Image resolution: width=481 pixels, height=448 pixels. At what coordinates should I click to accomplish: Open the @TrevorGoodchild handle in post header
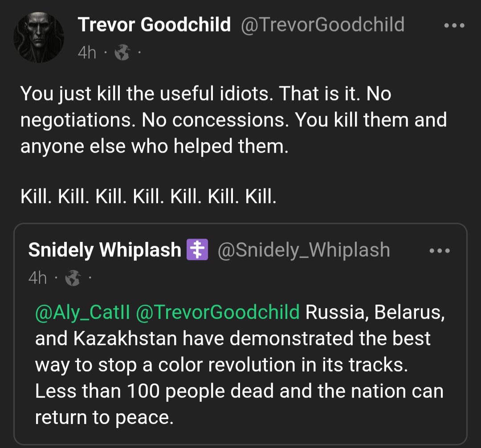(x=322, y=25)
